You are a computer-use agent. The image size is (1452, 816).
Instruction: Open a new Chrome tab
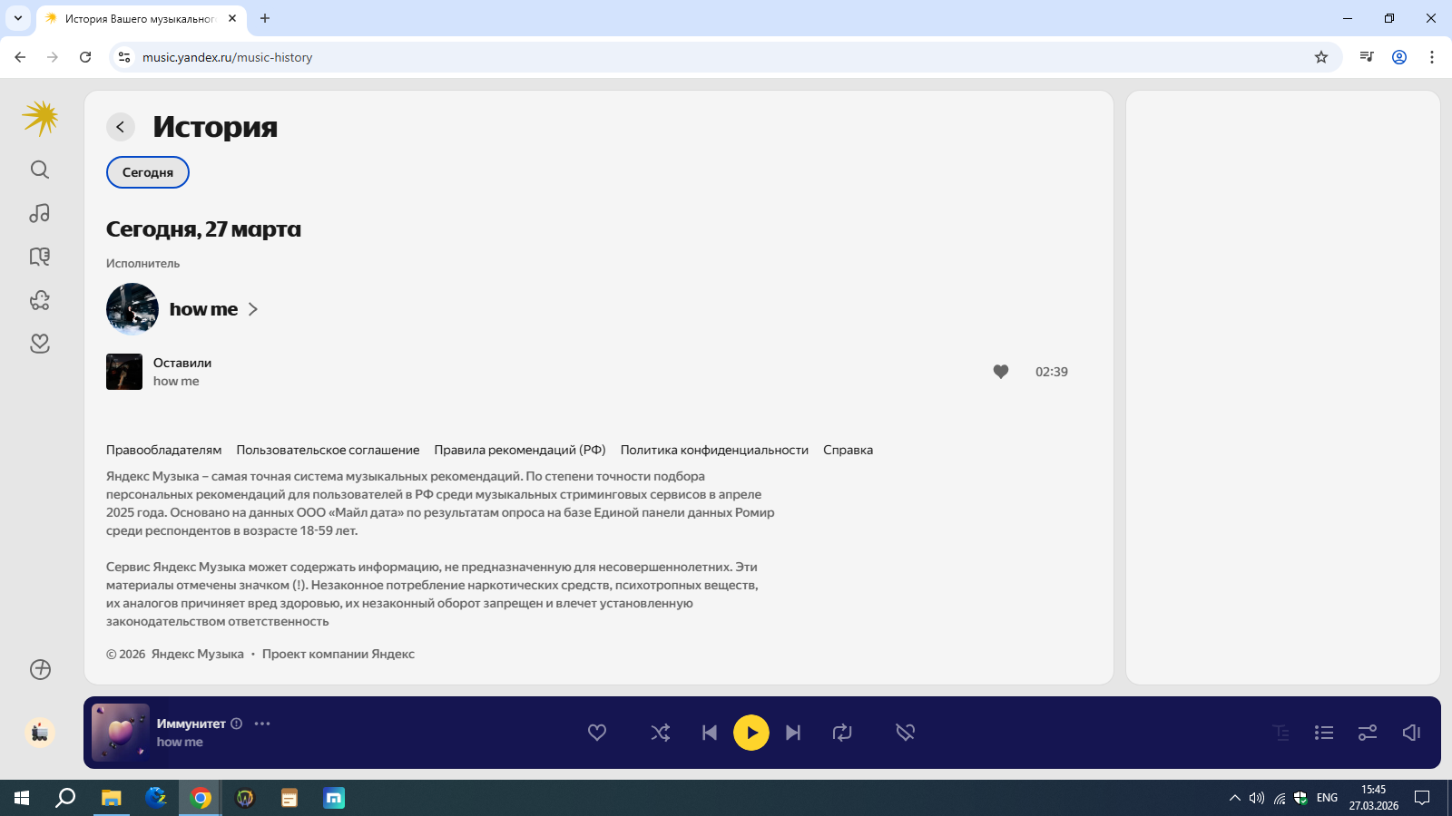tap(265, 18)
